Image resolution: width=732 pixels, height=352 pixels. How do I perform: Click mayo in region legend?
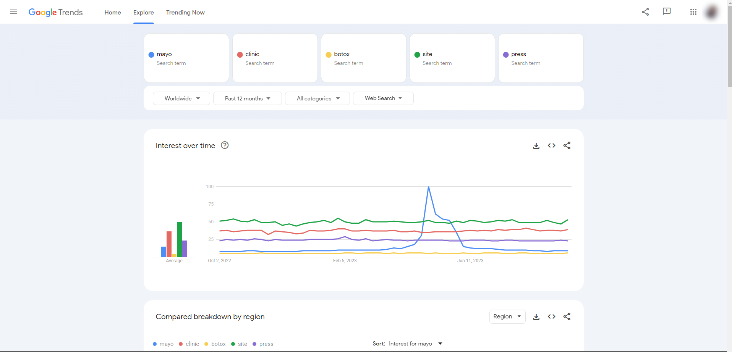point(163,344)
